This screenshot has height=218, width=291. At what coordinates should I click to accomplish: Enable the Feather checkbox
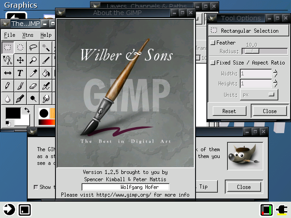pos(213,43)
